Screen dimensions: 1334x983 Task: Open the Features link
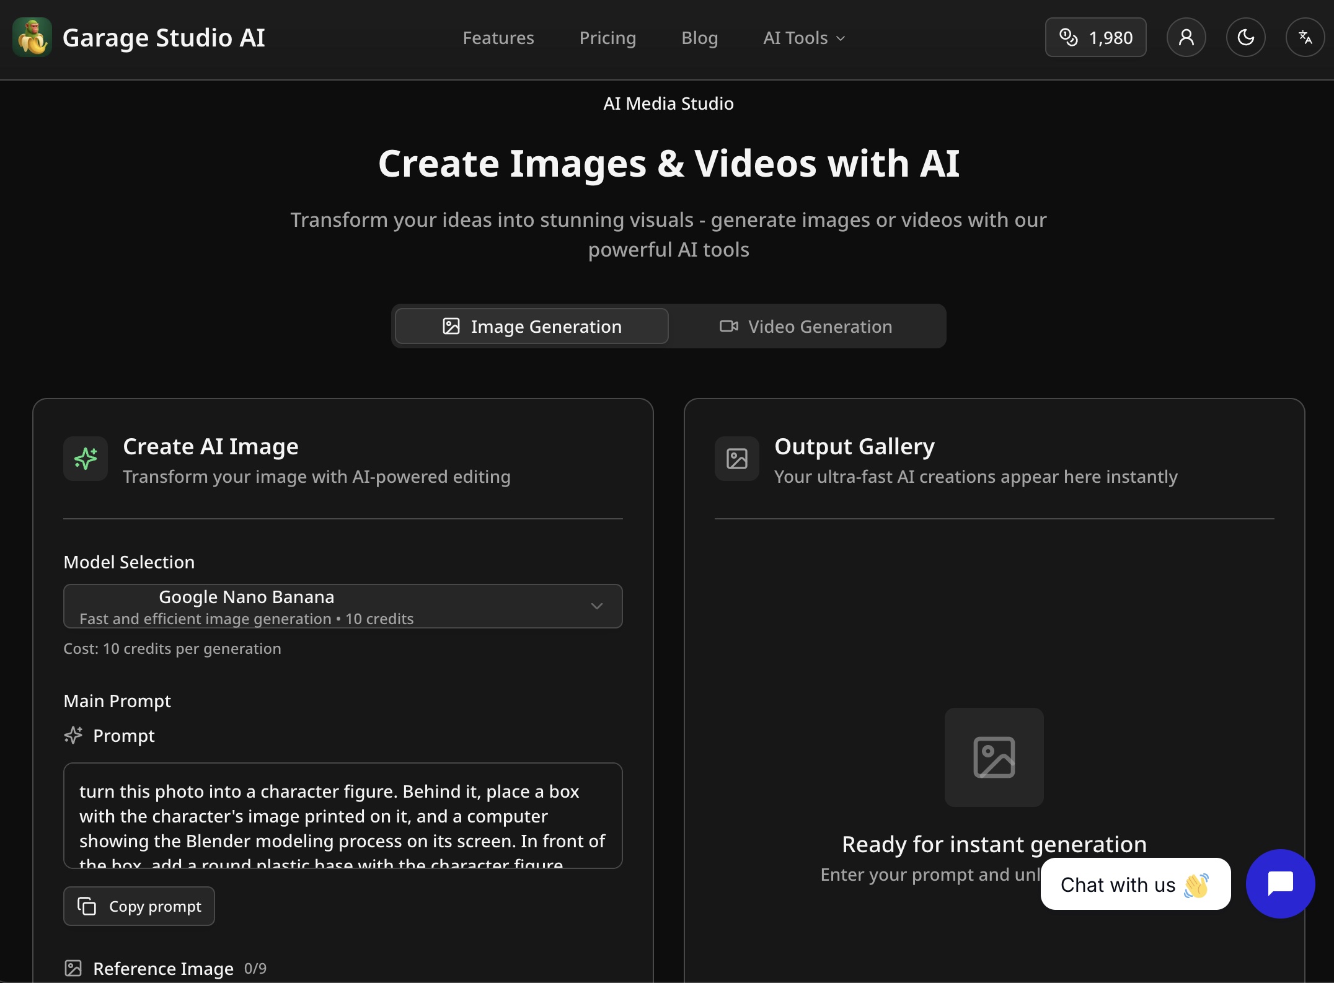(x=498, y=37)
